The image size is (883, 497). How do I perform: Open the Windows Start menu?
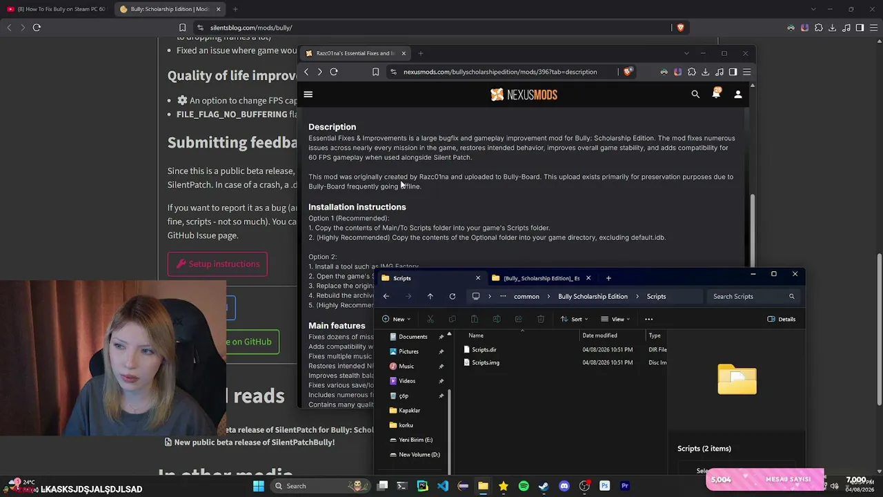259,486
